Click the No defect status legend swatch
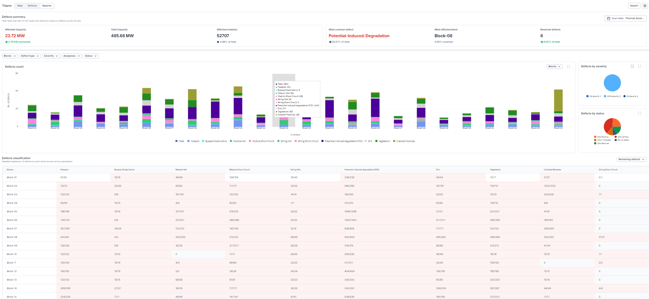 pyautogui.click(x=616, y=140)
